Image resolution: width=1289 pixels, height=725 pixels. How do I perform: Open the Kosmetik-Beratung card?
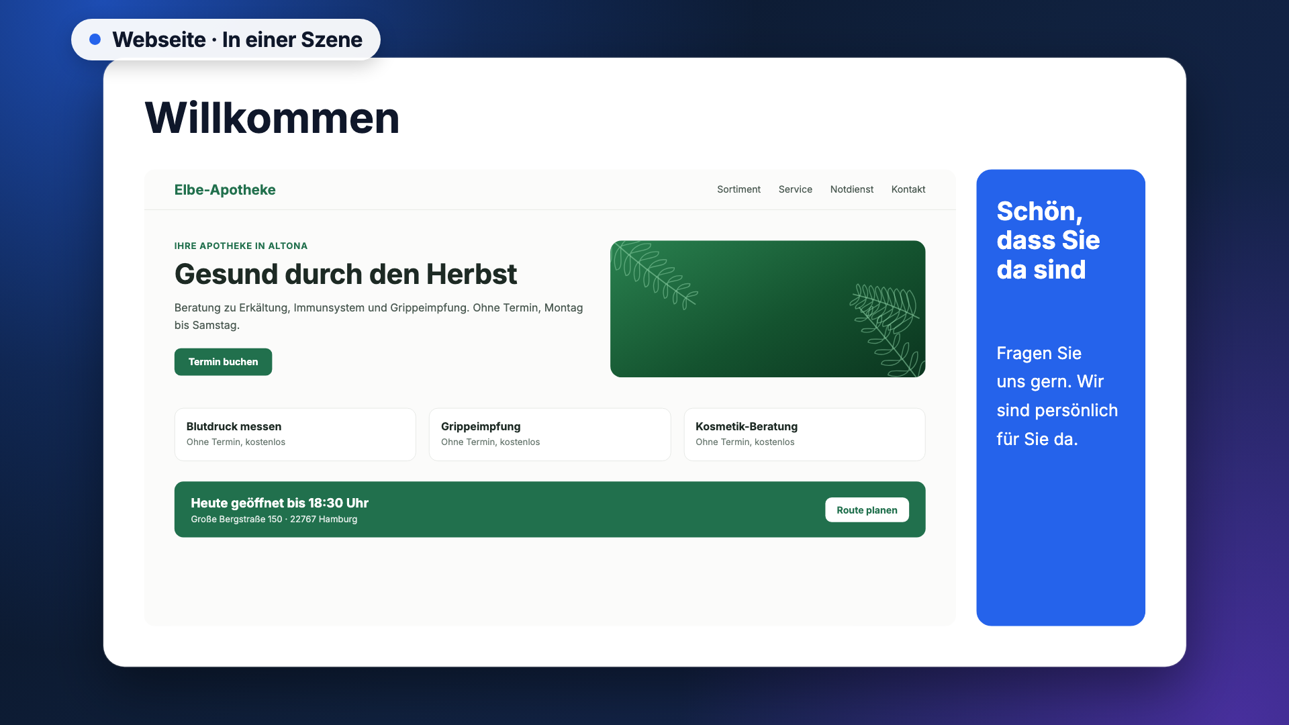(804, 434)
